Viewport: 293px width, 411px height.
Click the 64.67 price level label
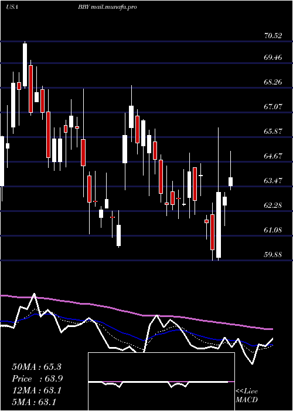(x=273, y=156)
